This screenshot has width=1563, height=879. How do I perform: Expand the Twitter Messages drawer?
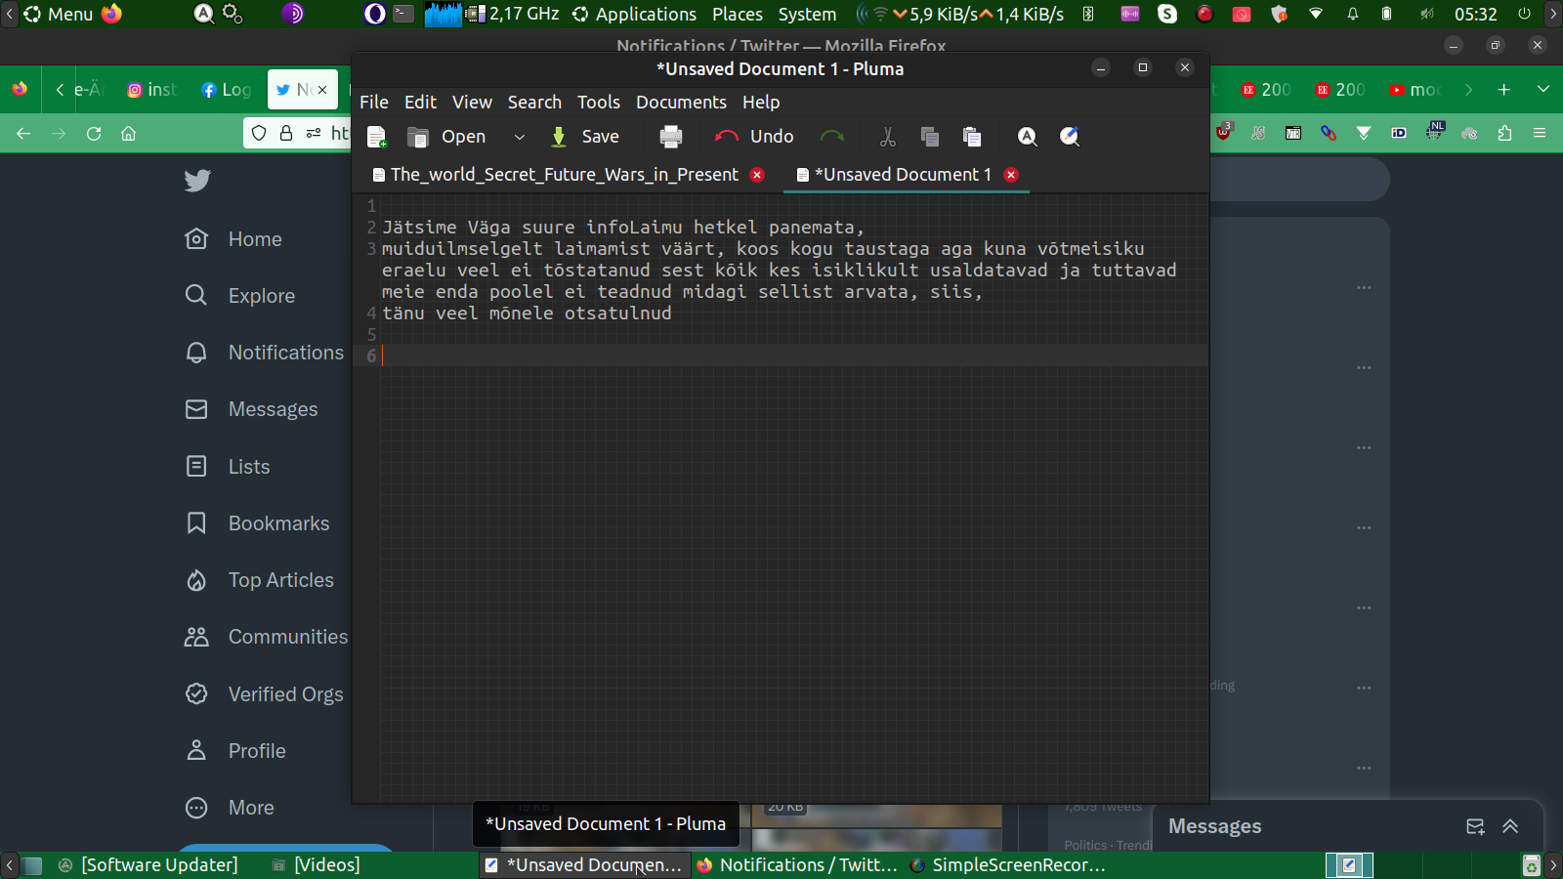[x=1510, y=827]
